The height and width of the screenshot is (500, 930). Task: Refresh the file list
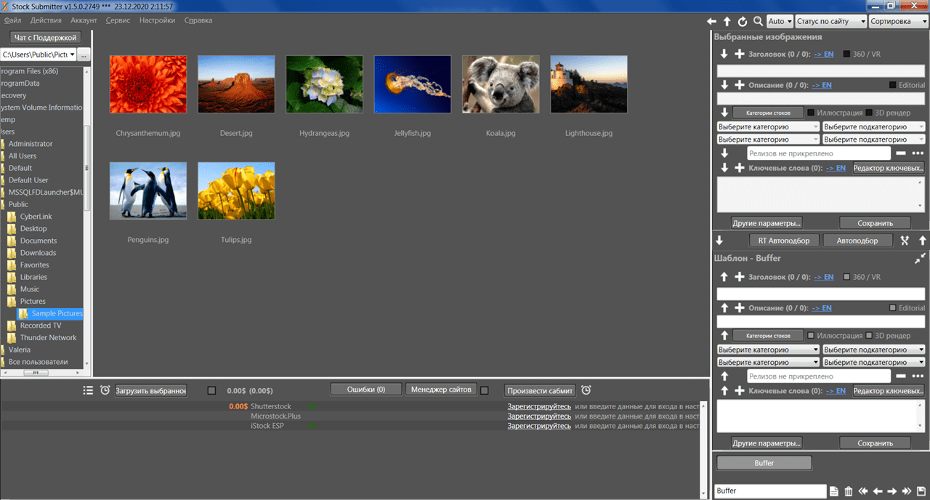point(743,22)
